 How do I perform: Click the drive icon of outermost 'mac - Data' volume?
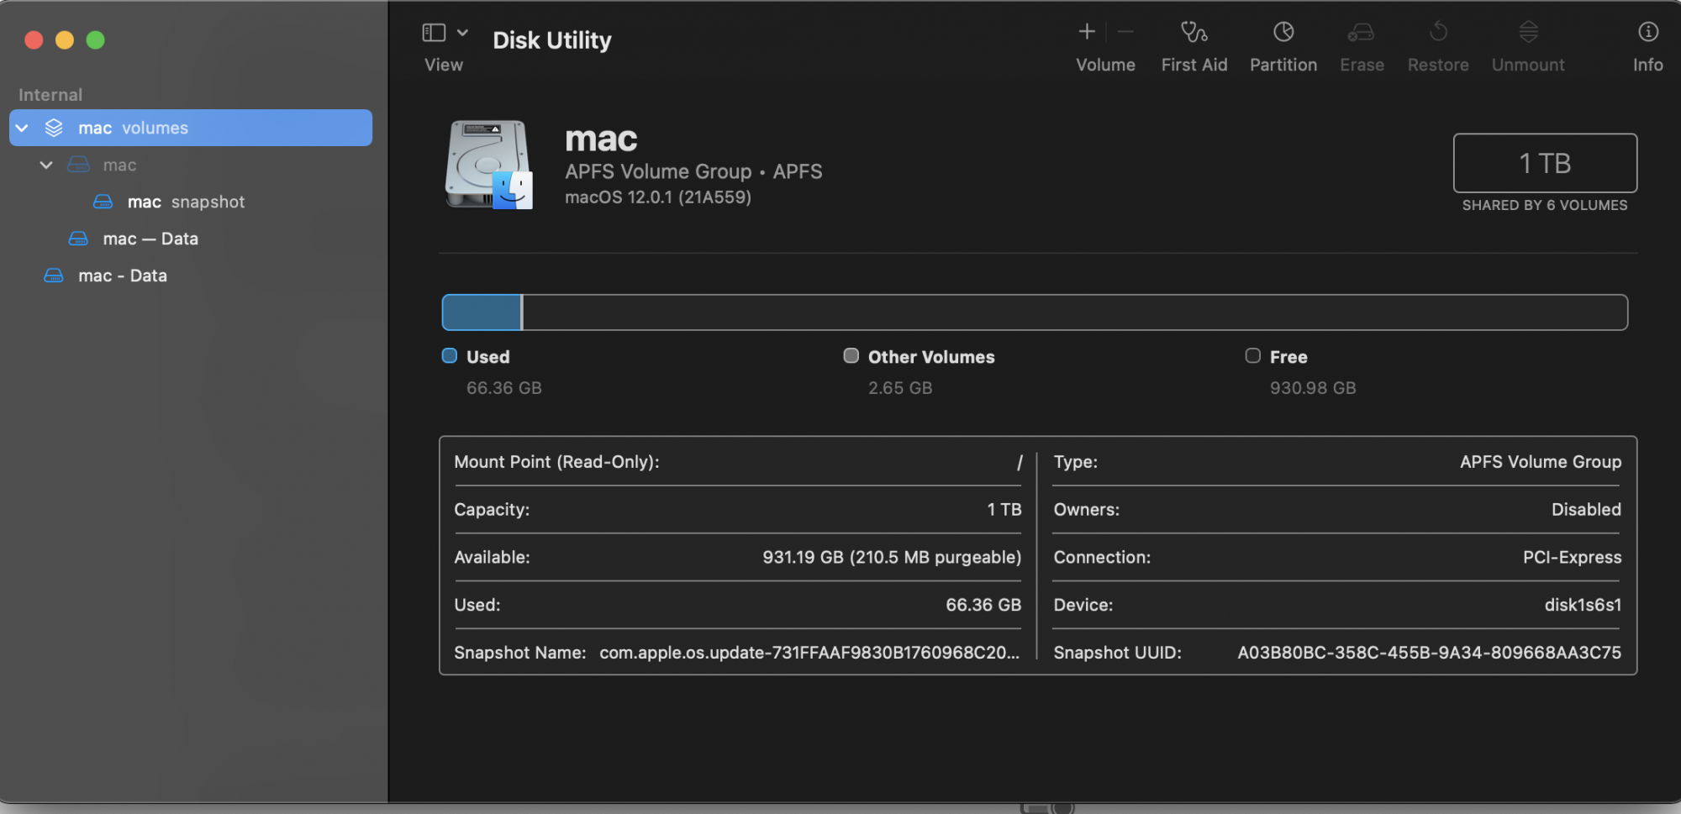click(x=54, y=276)
